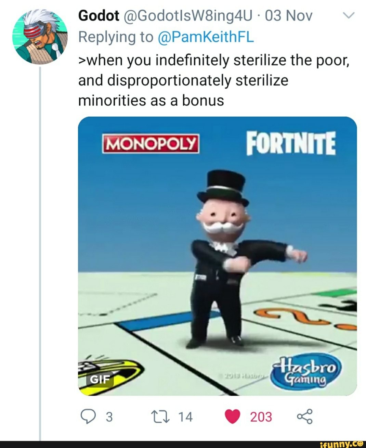Play the Monopoly Fortnite GIF
This screenshot has width=366, height=448.
[x=218, y=256]
